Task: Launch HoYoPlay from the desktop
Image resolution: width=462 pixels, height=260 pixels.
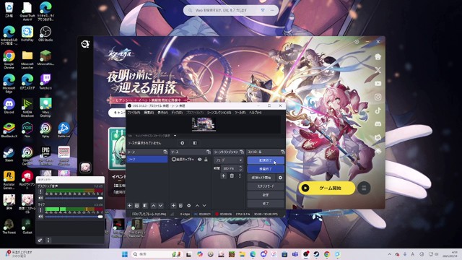Action: (27, 33)
